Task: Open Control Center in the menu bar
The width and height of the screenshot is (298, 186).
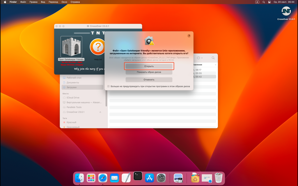Action: pyautogui.click(x=269, y=2)
